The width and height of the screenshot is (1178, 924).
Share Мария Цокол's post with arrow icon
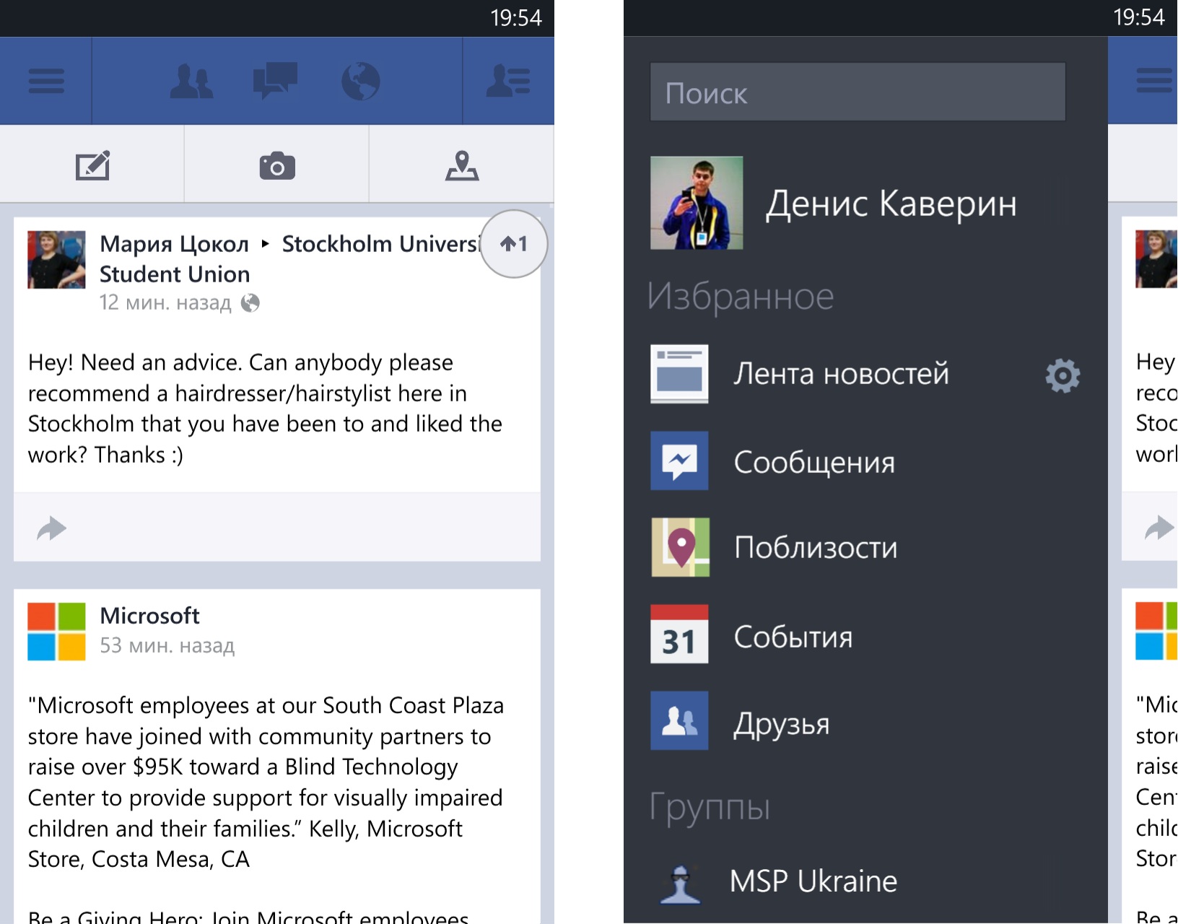52,528
